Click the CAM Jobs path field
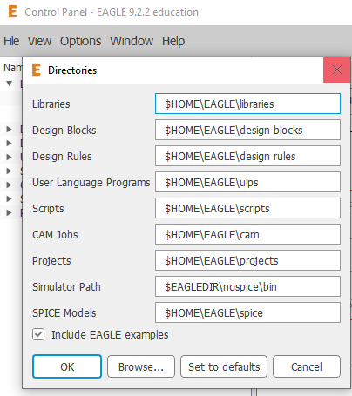This screenshot has height=396, width=352. 247,234
